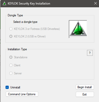Click the 'Dongle Type' group label
The width and height of the screenshot is (99, 102).
[15, 15]
